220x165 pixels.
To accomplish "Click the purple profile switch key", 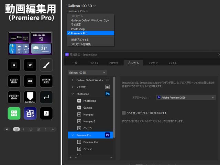I will click(x=30, y=113).
